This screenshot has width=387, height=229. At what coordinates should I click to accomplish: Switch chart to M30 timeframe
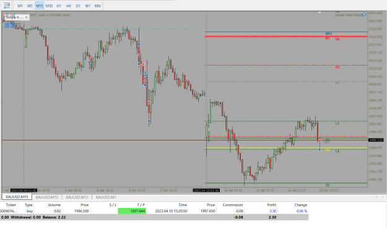click(x=49, y=6)
